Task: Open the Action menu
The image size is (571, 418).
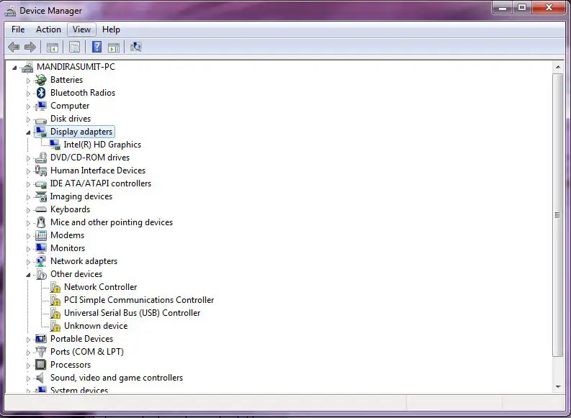Action: pos(48,29)
